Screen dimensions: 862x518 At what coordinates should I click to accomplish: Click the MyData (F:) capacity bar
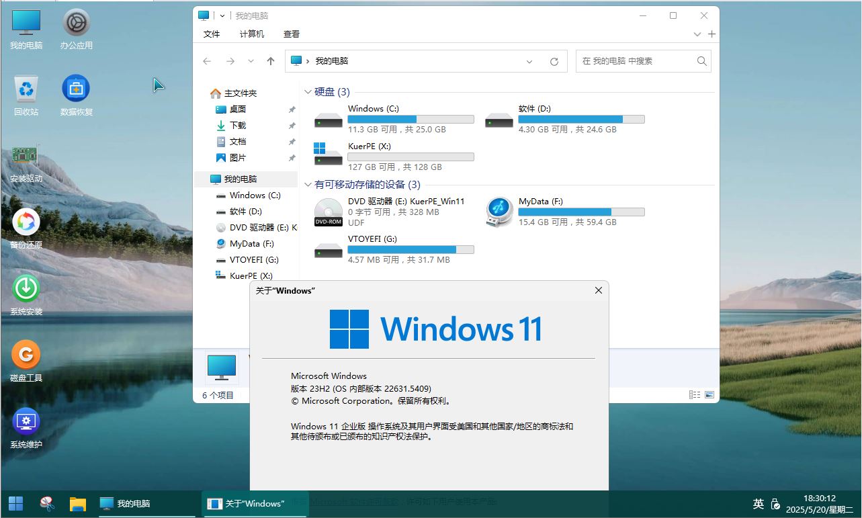point(581,212)
